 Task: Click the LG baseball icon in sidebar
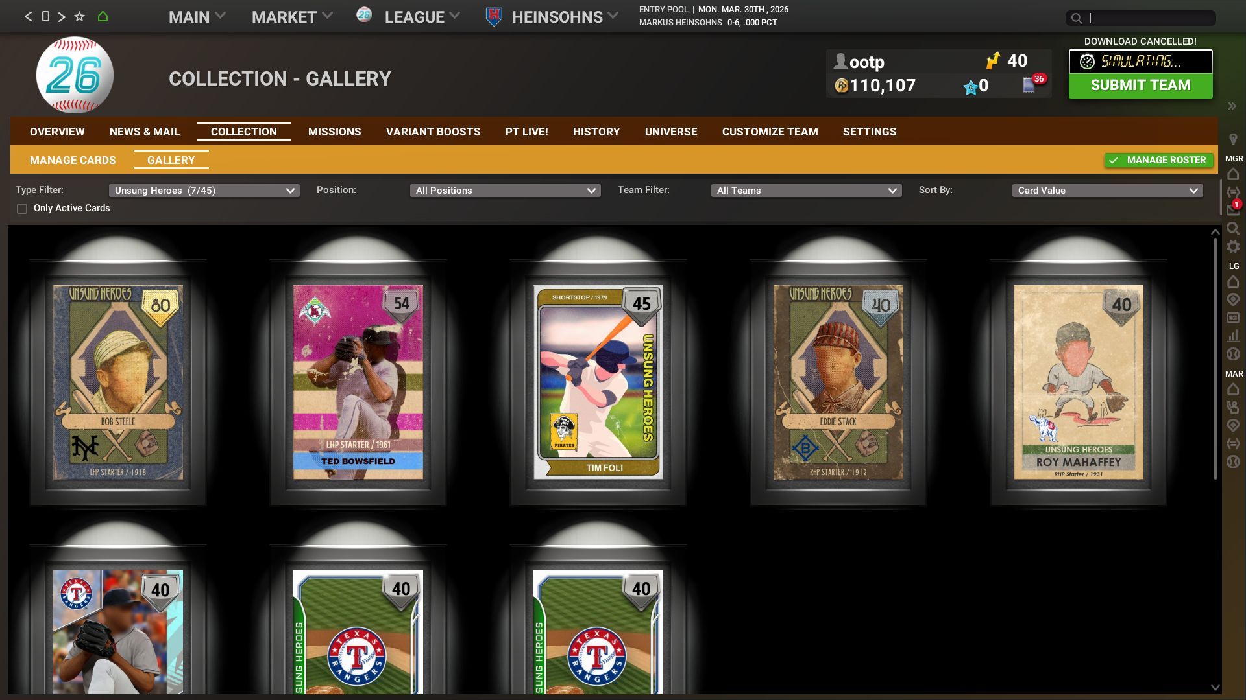(x=1233, y=354)
